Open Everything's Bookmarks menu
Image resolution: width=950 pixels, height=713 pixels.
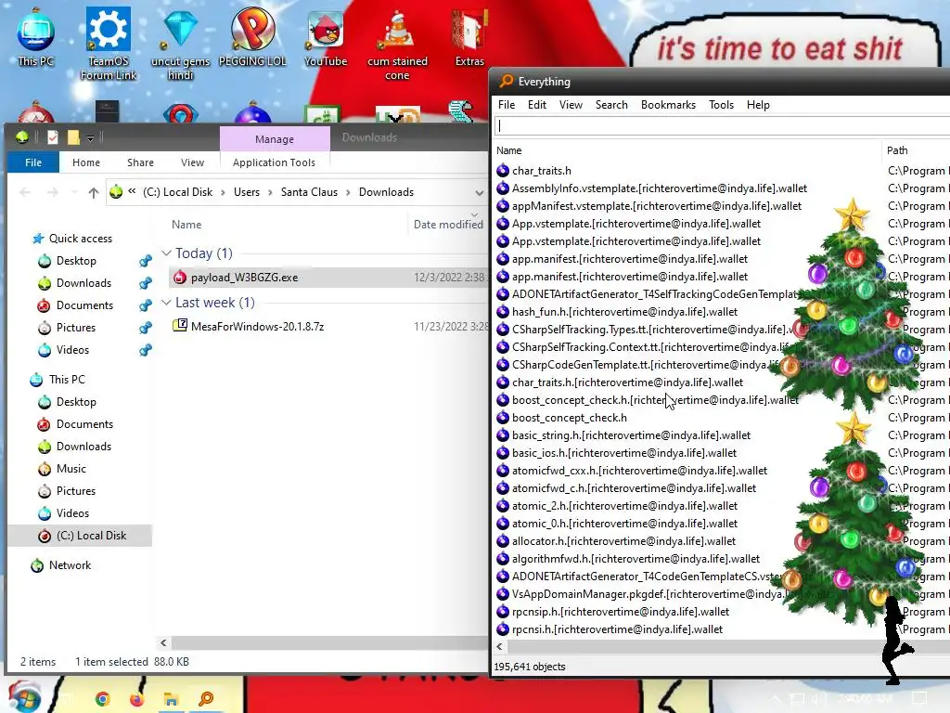pos(668,105)
